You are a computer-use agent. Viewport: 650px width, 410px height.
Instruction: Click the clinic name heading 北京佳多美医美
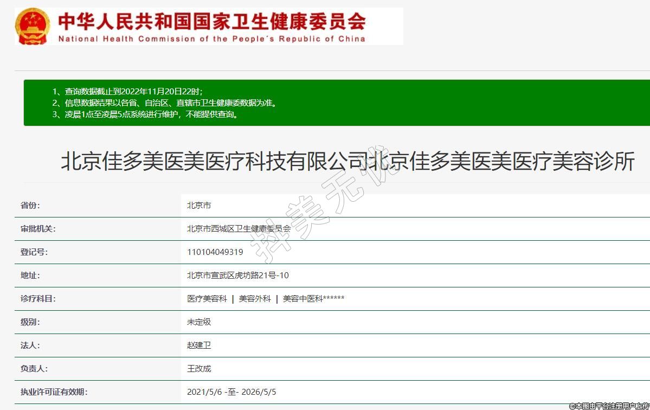347,162
